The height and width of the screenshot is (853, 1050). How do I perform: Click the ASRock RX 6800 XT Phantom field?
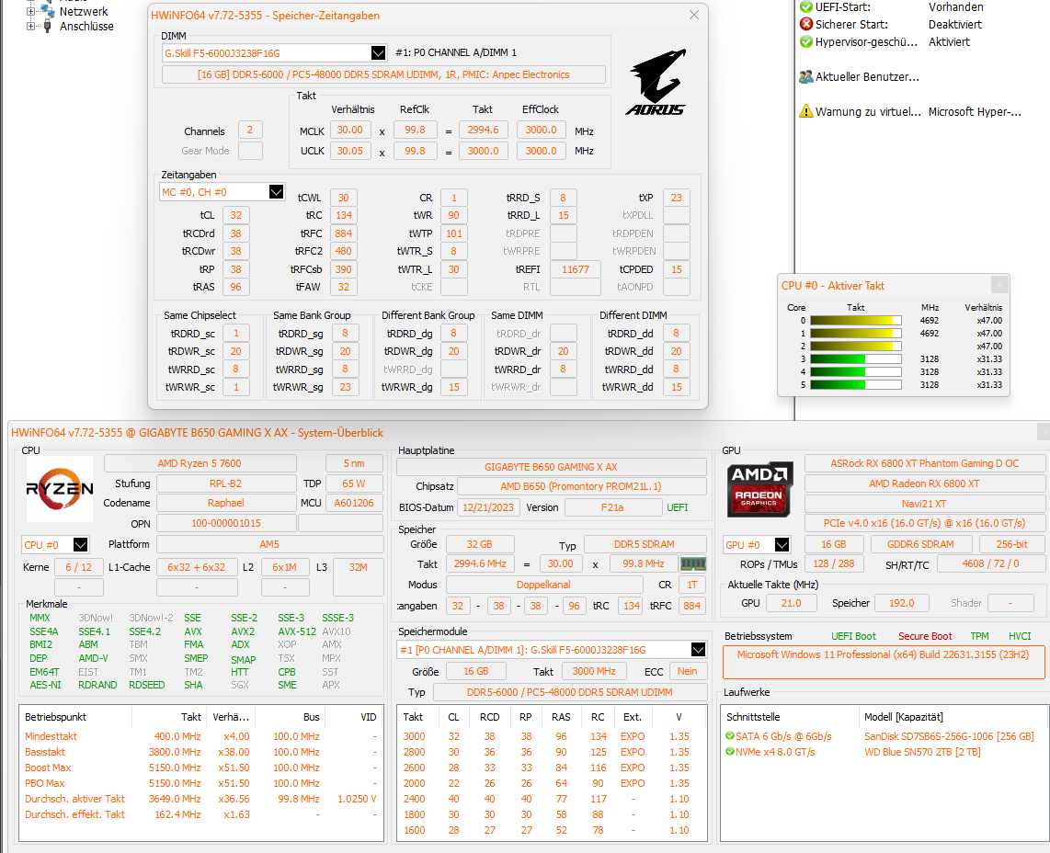pyautogui.click(x=924, y=463)
